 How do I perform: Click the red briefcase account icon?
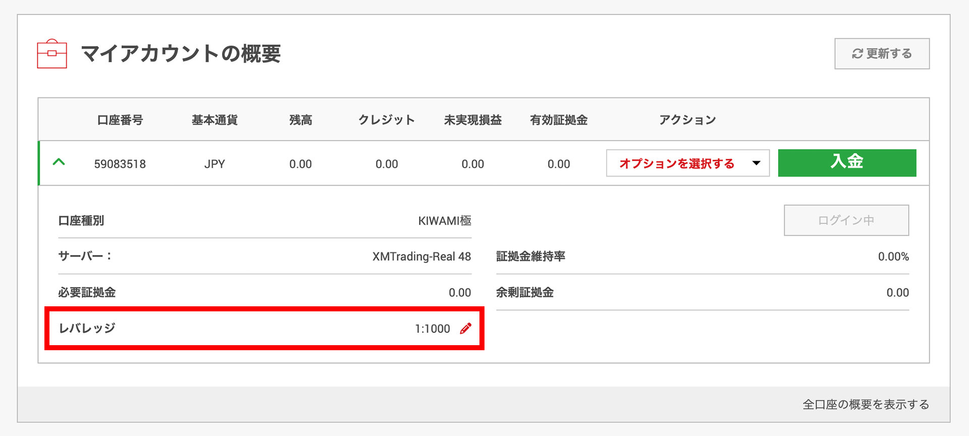click(x=52, y=53)
